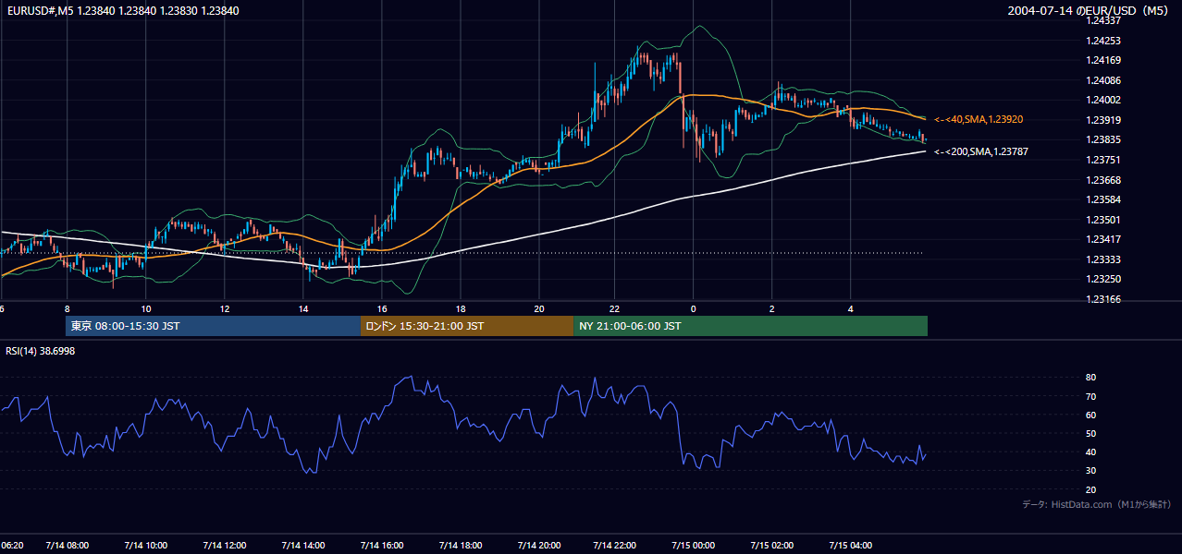Click the RSI 30 level label
The width and height of the screenshot is (1182, 554).
click(1090, 471)
